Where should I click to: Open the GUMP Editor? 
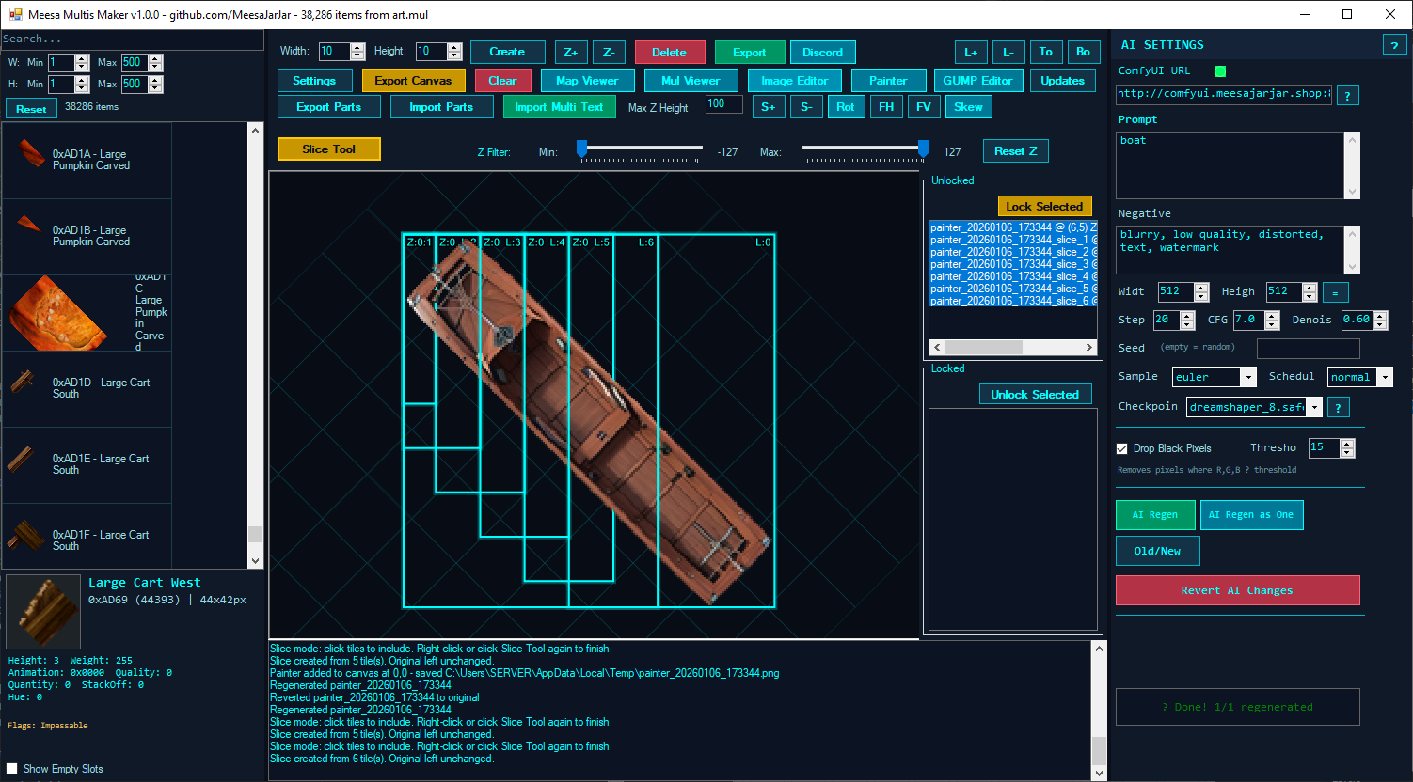(978, 81)
